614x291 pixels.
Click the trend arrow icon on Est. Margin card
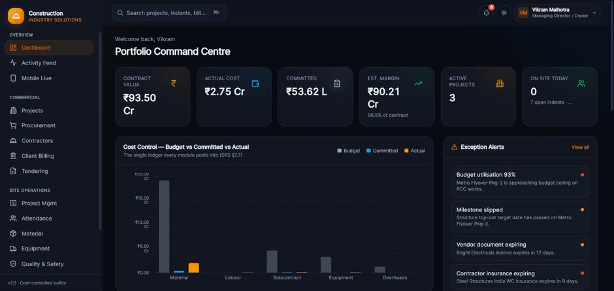coord(418,84)
